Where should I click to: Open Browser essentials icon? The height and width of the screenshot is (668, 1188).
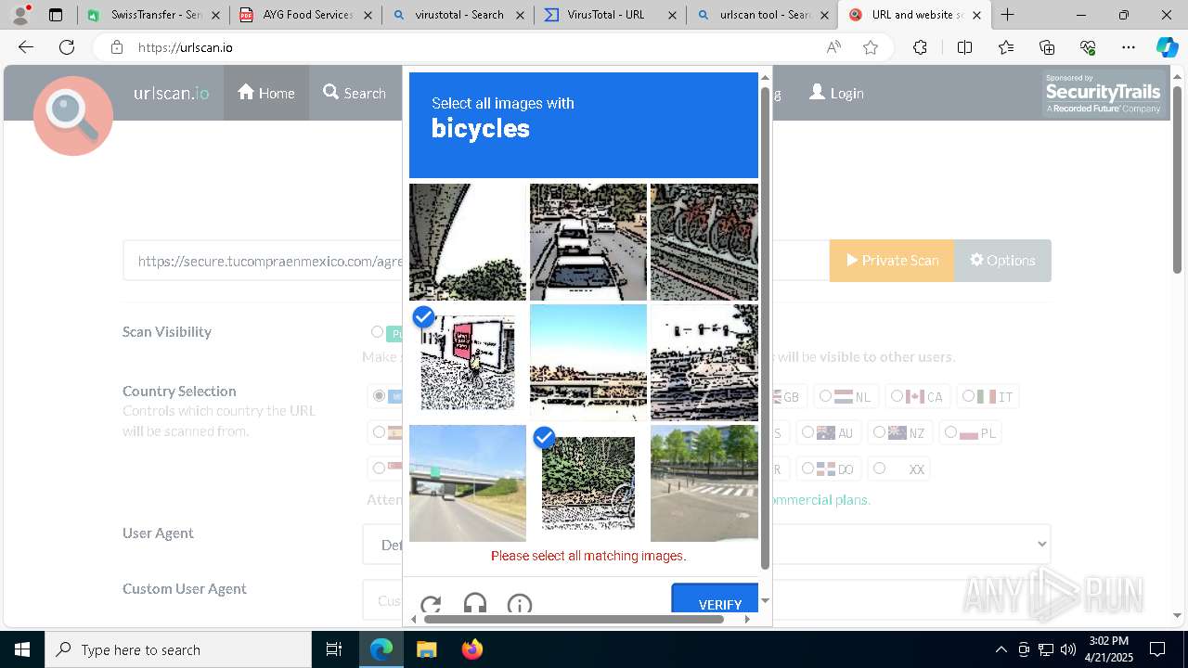[x=1088, y=47]
